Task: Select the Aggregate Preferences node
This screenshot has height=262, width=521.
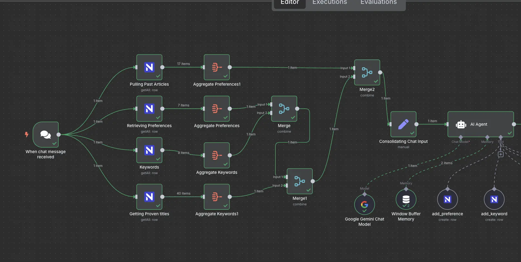Action: click(x=217, y=109)
